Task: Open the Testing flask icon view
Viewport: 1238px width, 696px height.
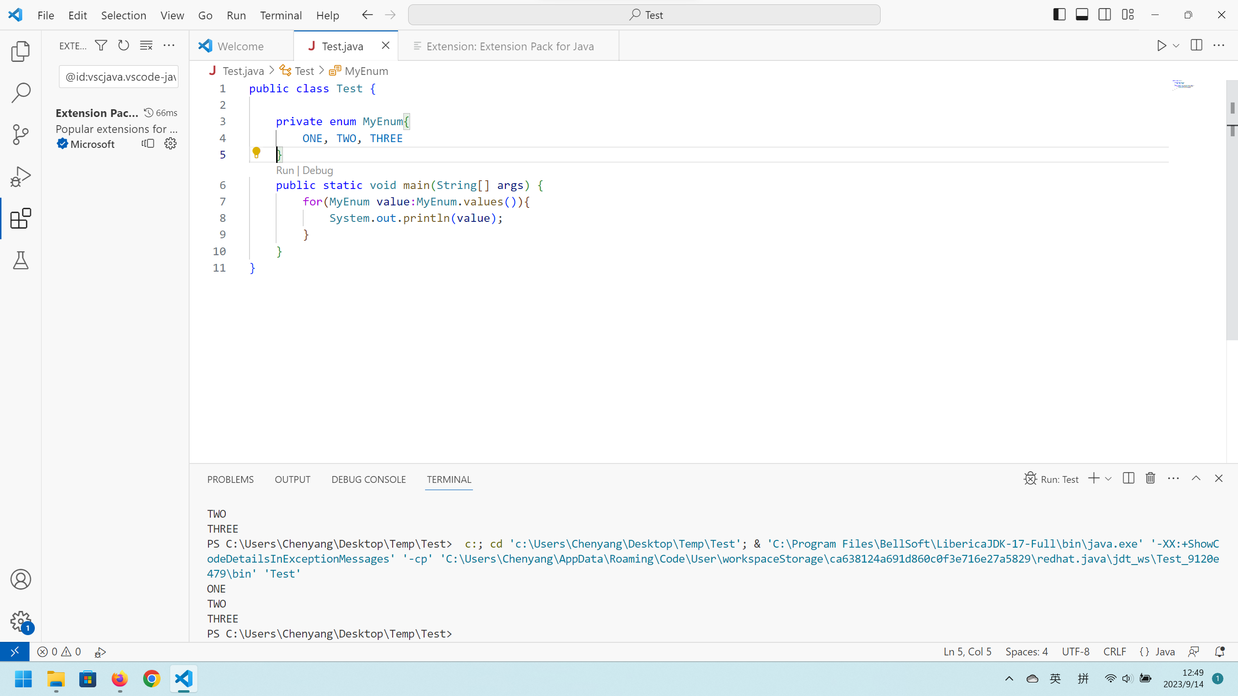Action: pos(20,260)
